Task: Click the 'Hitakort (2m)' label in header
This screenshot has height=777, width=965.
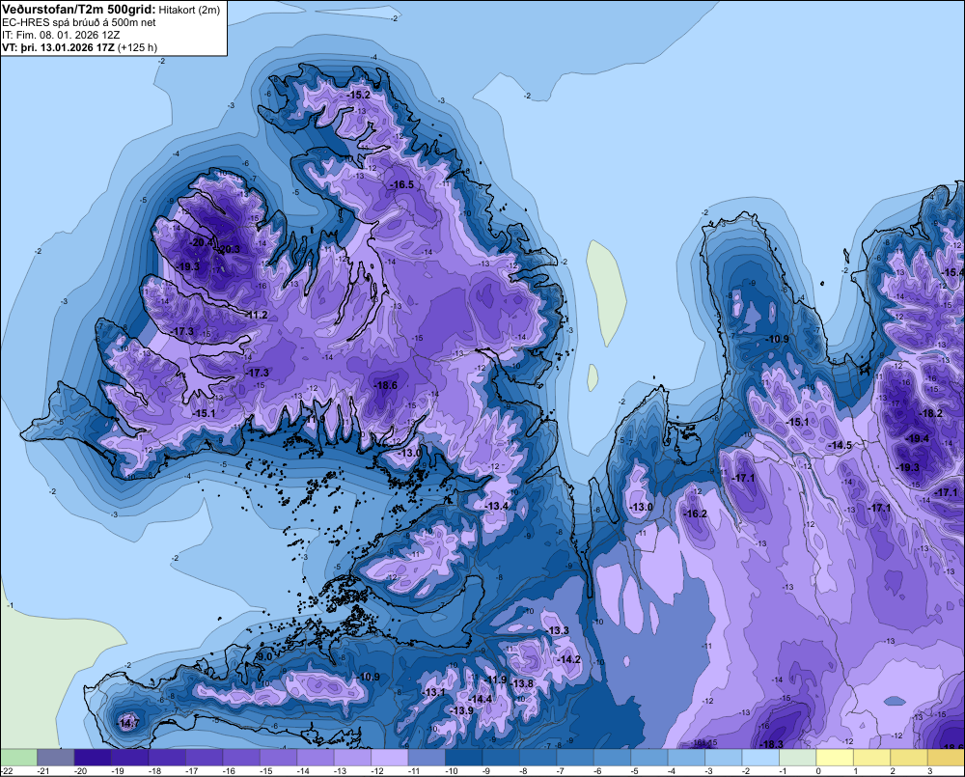Action: point(189,10)
